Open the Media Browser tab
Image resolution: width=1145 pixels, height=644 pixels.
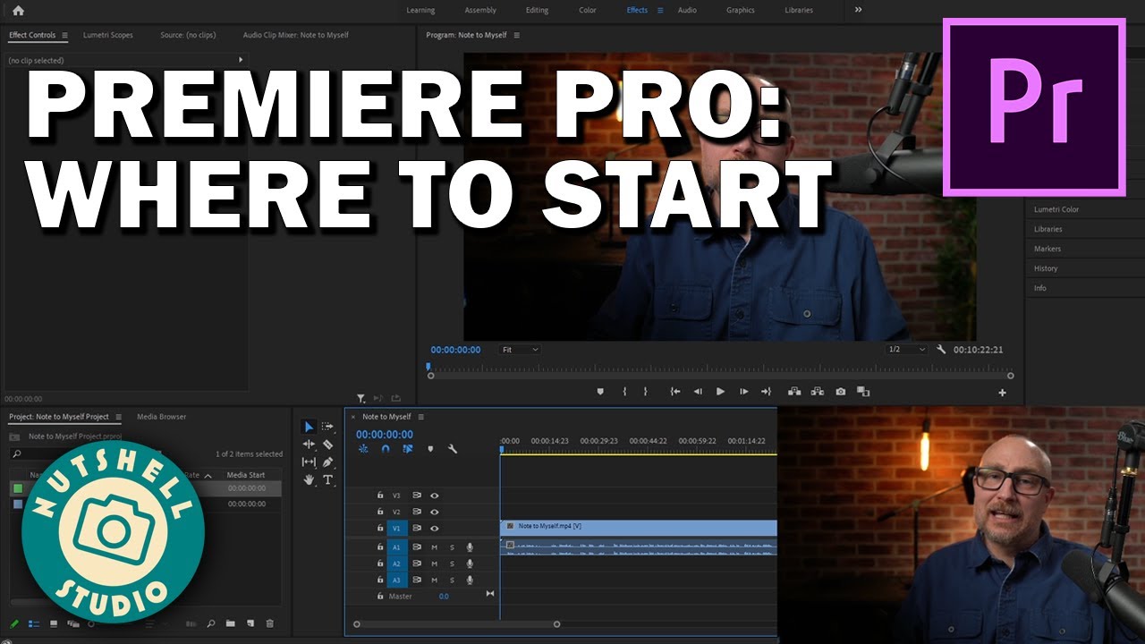[x=162, y=417]
